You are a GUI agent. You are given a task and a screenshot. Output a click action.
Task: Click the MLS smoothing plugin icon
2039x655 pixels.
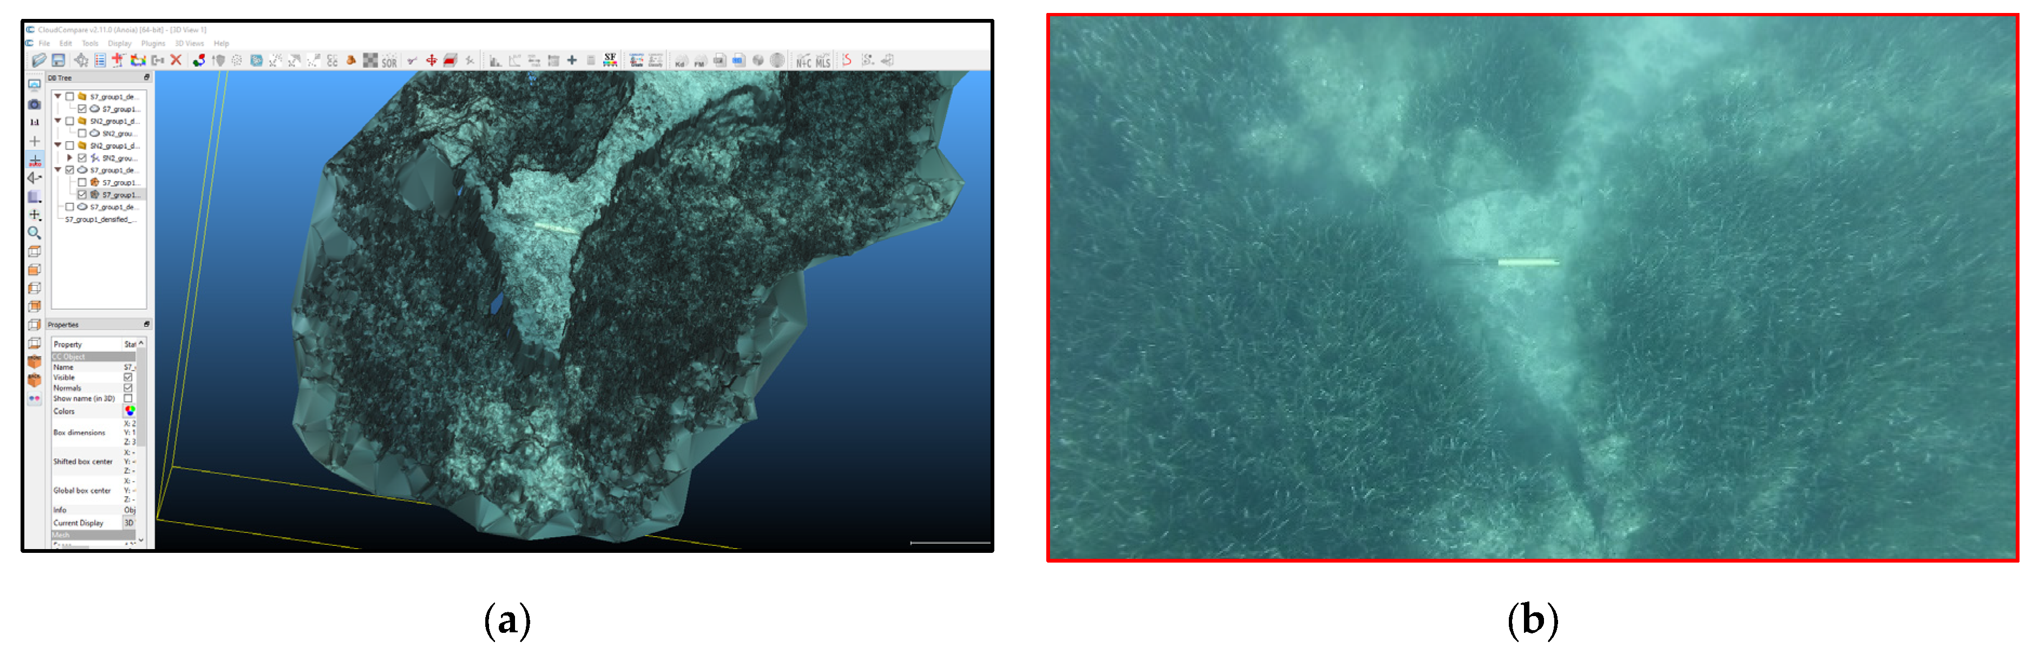[x=823, y=62]
